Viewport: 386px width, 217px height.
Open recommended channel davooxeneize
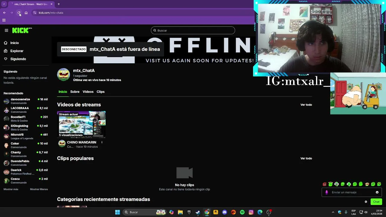point(26,101)
